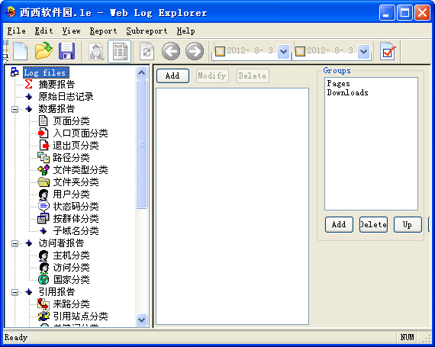Image resolution: width=435 pixels, height=347 pixels.
Task: Click the host icon next to 主机分类
Action: (x=43, y=255)
